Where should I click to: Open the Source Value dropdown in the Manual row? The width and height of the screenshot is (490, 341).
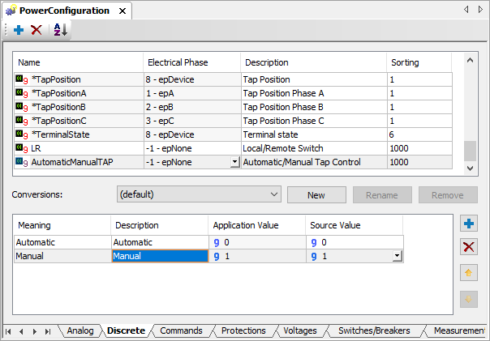397,256
